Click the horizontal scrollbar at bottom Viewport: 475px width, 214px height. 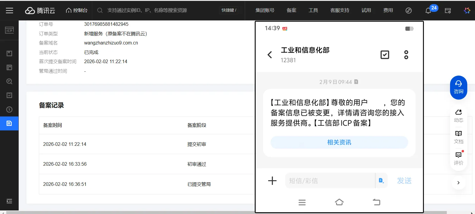226,212
